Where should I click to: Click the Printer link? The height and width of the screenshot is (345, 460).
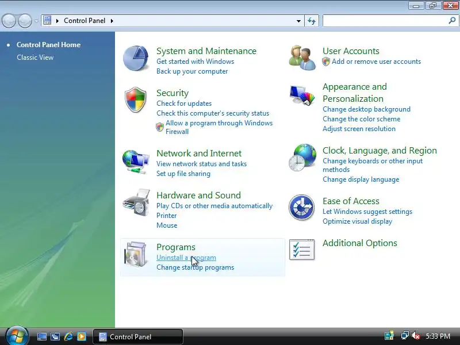166,216
